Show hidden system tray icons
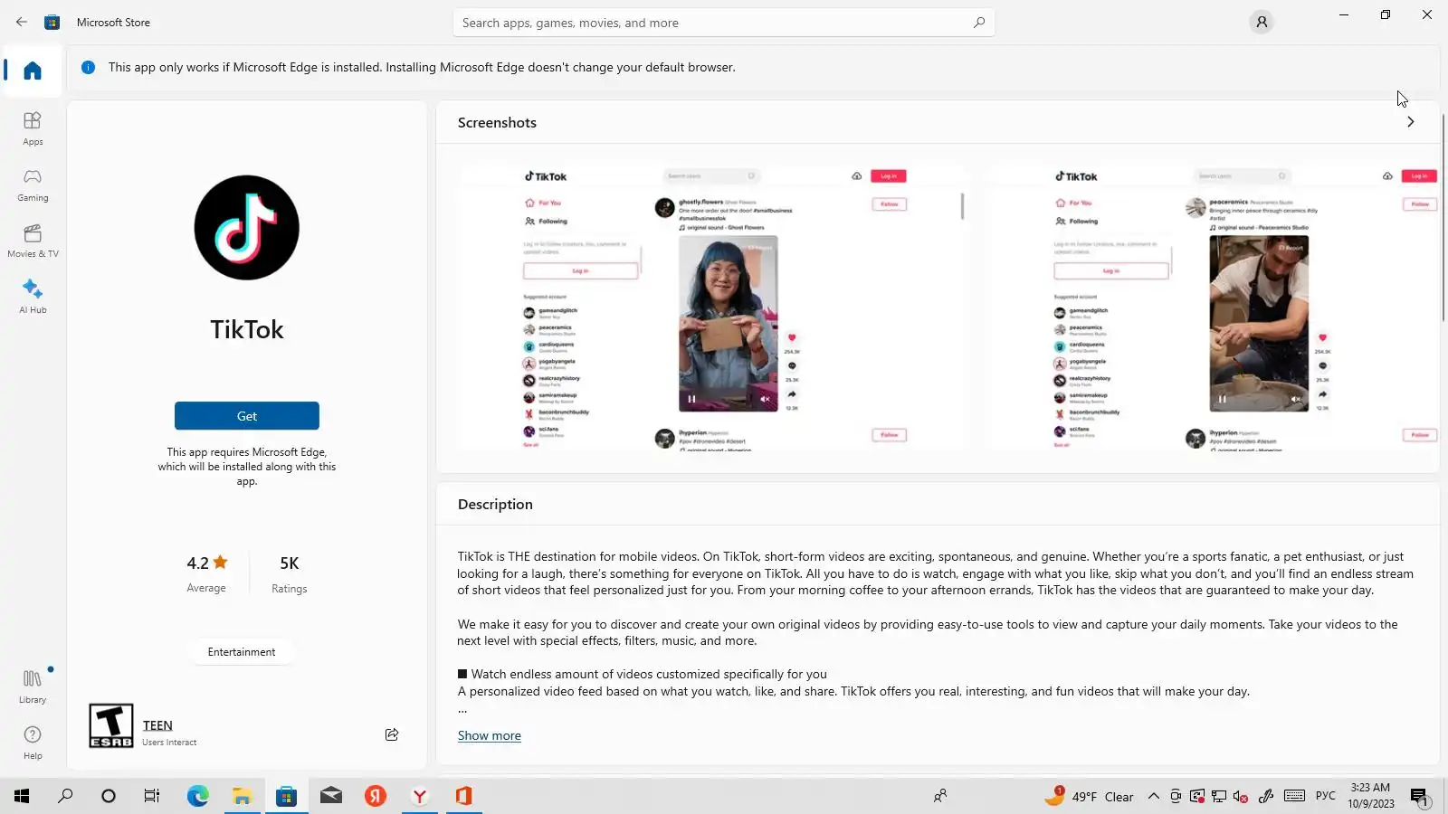 (1153, 797)
